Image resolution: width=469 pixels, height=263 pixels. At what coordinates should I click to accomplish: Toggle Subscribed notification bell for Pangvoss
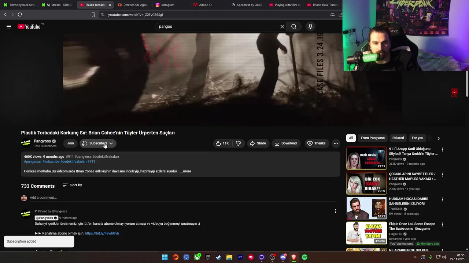tap(85, 143)
